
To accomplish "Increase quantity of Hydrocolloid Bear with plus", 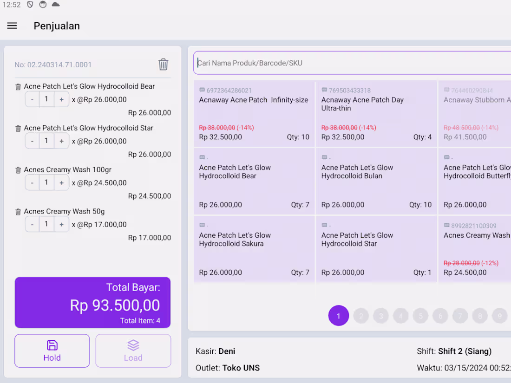I will pos(62,99).
